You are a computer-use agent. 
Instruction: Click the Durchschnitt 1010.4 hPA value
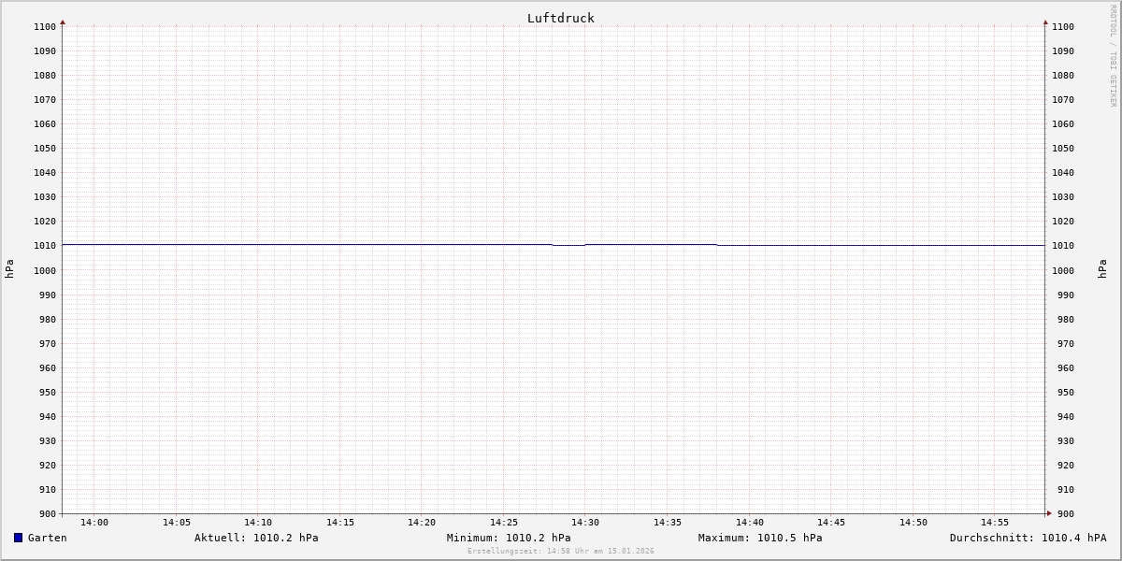click(1028, 538)
